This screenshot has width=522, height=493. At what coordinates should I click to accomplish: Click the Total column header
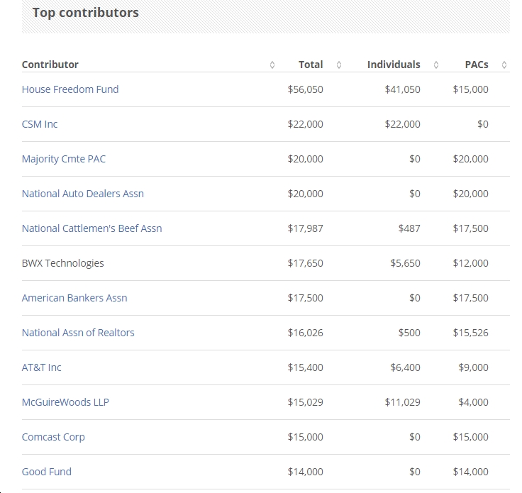coord(311,65)
